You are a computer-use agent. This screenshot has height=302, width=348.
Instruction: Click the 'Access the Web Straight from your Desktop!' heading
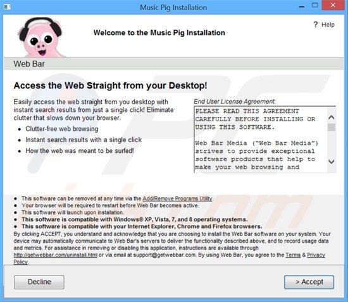[110, 85]
